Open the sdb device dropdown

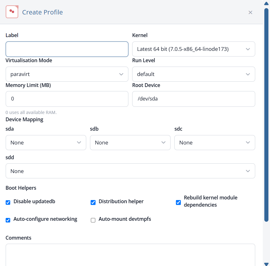pos(130,143)
